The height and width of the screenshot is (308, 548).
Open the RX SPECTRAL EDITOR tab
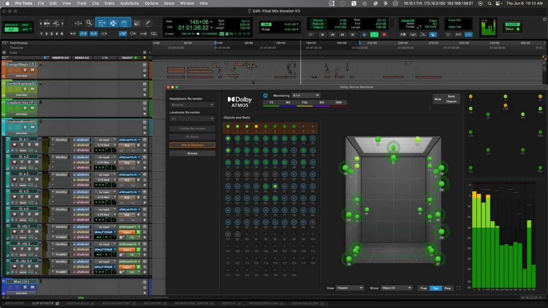191,303
